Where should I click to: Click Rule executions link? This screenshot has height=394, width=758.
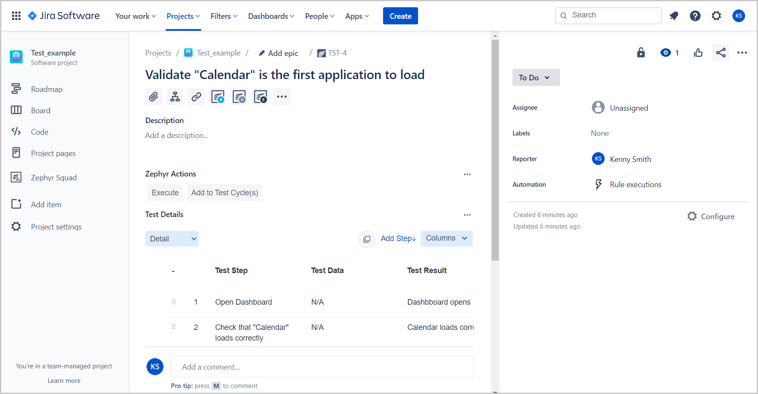pyautogui.click(x=635, y=185)
